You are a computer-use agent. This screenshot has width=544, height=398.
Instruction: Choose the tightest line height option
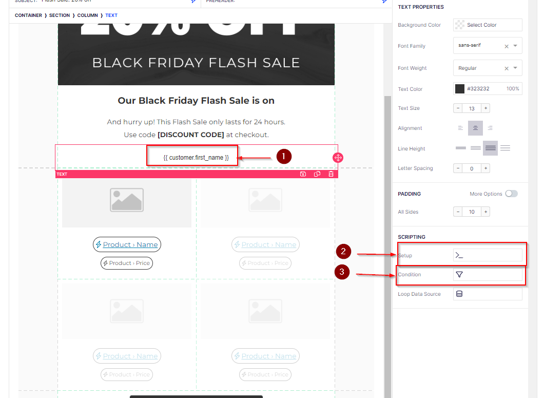coord(461,148)
